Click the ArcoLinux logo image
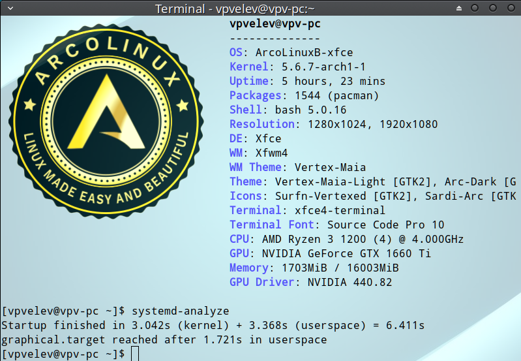Viewport: 521px width, 361px height. [106, 121]
